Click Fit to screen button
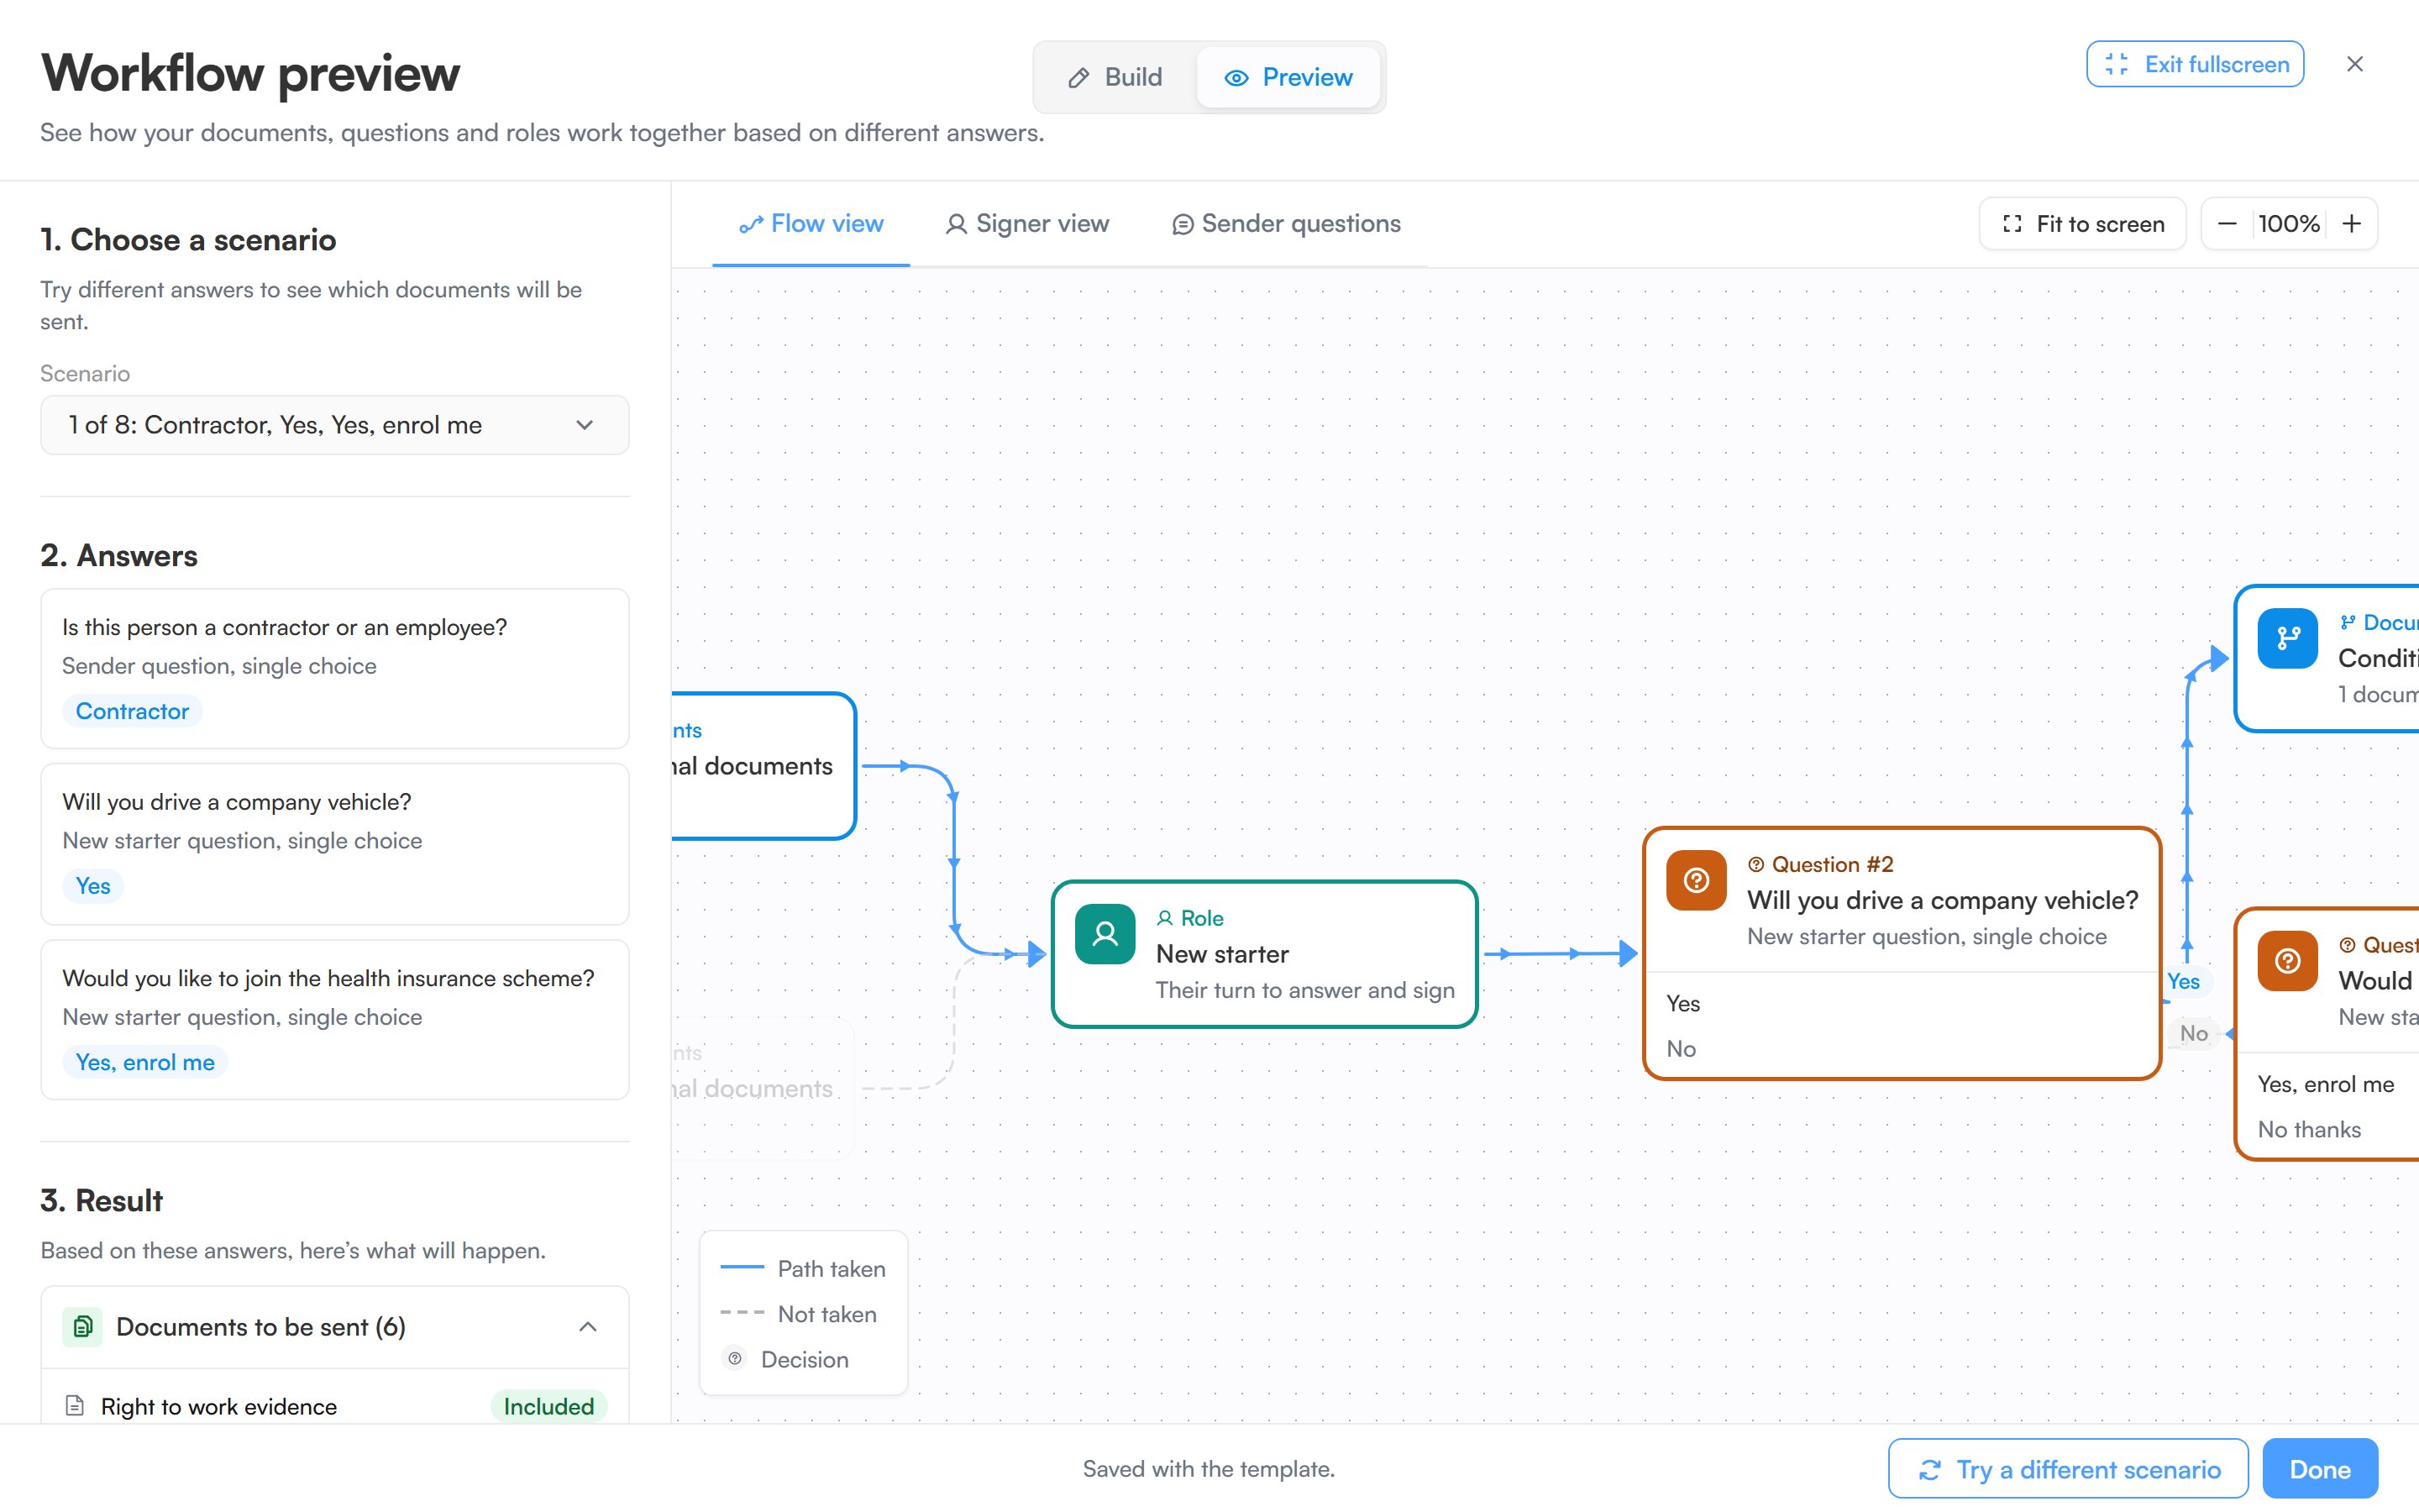 pyautogui.click(x=2083, y=224)
